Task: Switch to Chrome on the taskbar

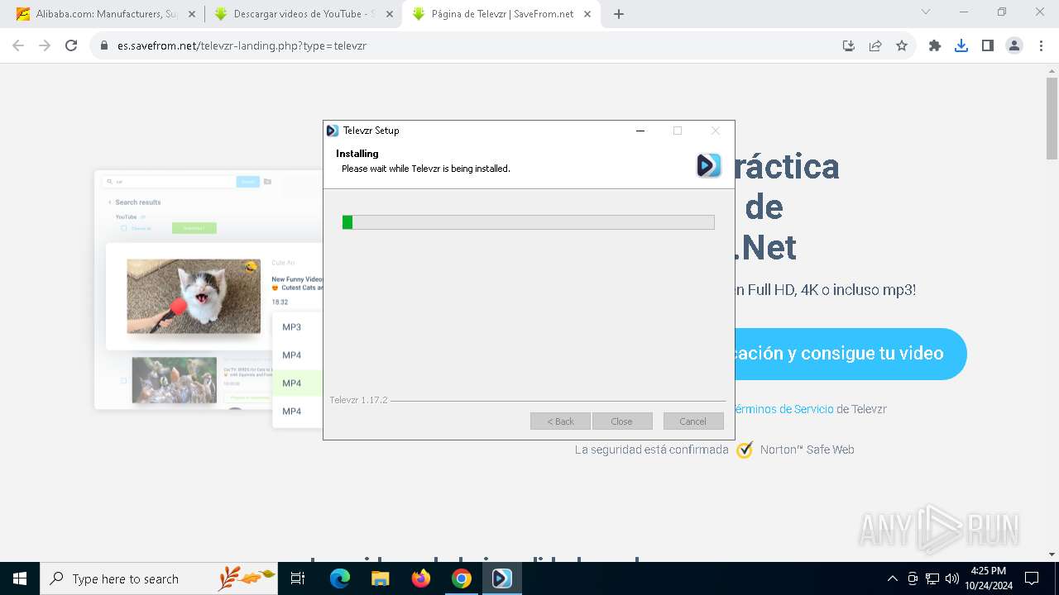Action: pos(462,578)
